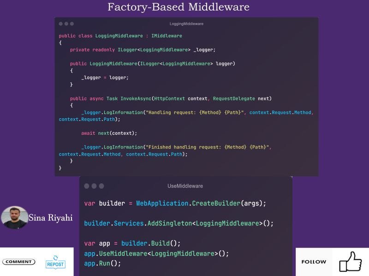This screenshot has height=276, width=369.
Task: Select the InvokeAsync method declaration line
Action: (x=171, y=98)
